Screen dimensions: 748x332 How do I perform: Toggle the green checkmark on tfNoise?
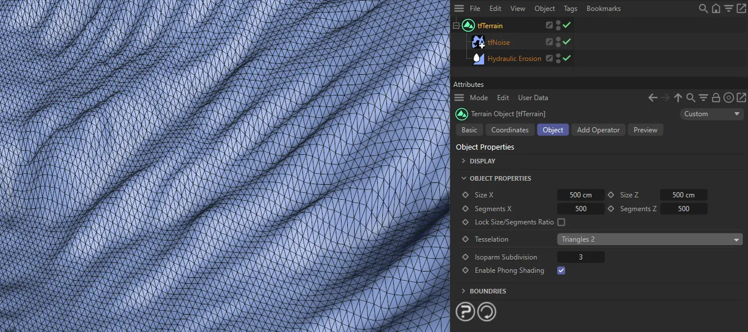[x=568, y=41]
